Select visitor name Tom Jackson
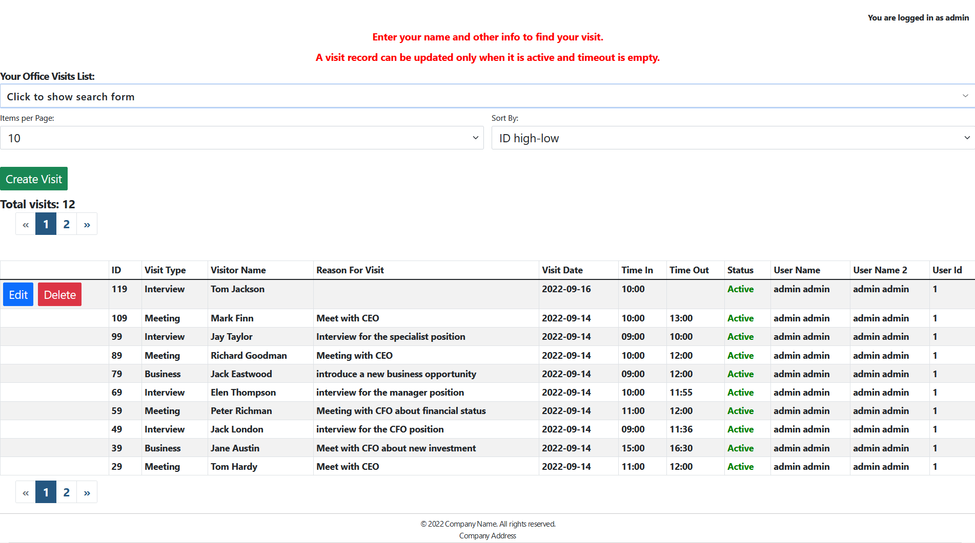Viewport: 975px width, 543px height. coord(237,289)
